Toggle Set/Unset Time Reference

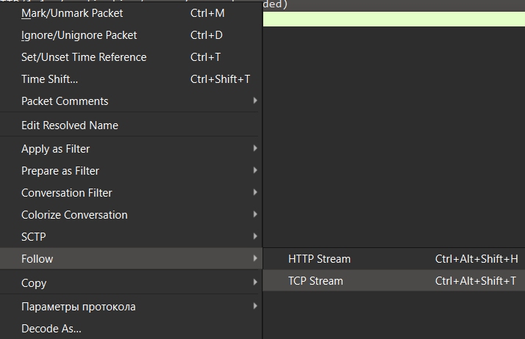pyautogui.click(x=84, y=57)
